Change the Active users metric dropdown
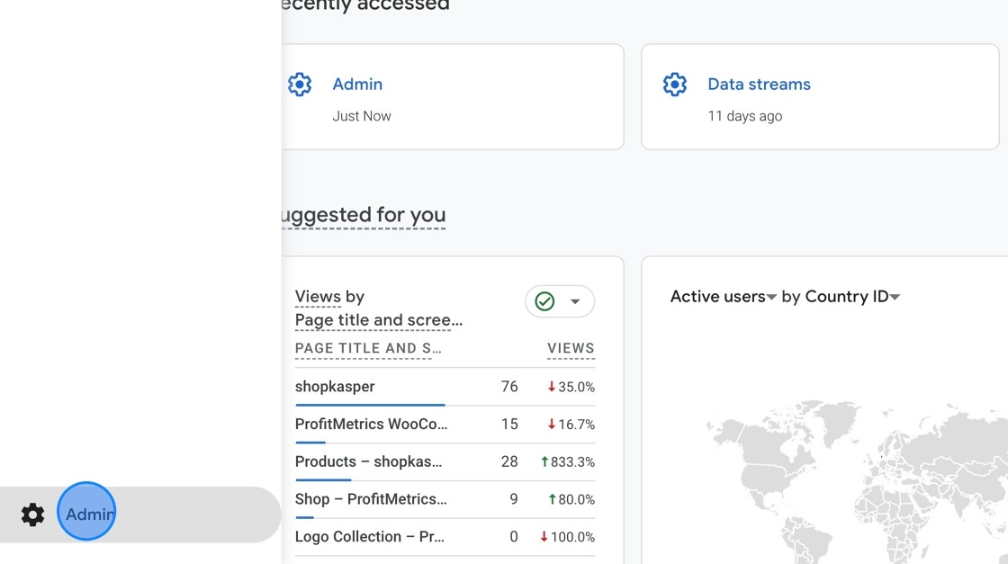Screen dimensions: 1008x564 click(772, 296)
